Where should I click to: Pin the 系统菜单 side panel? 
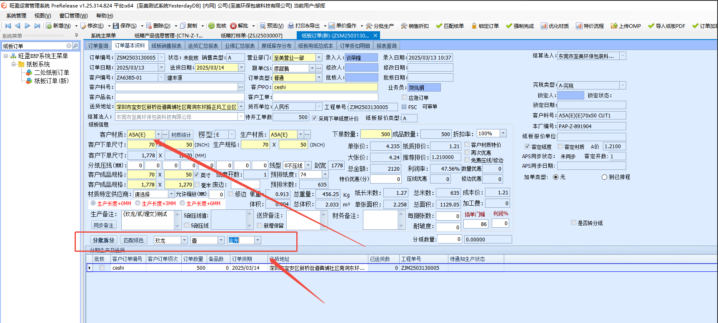pos(76,36)
